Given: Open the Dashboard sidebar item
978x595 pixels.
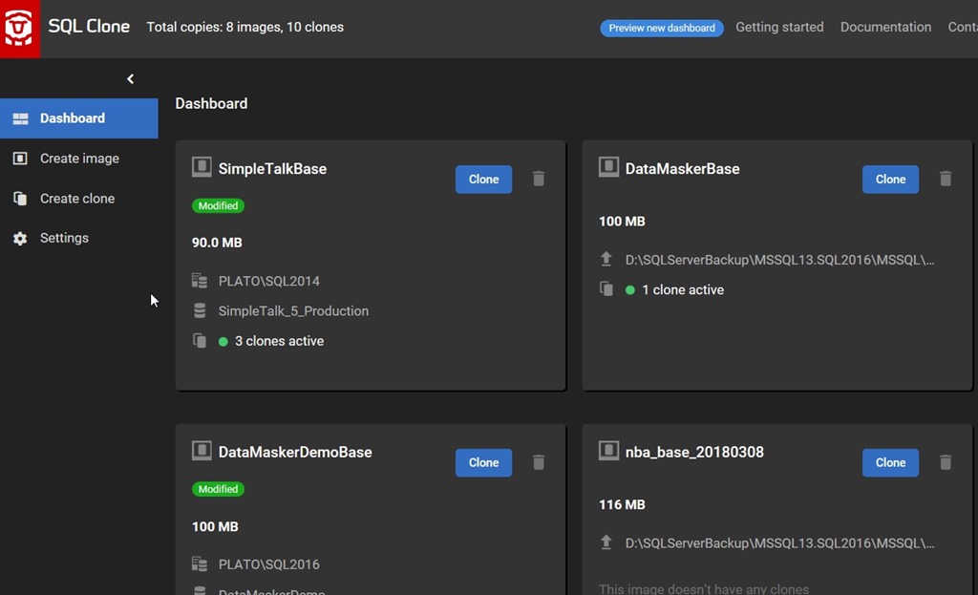Looking at the screenshot, I should [73, 118].
